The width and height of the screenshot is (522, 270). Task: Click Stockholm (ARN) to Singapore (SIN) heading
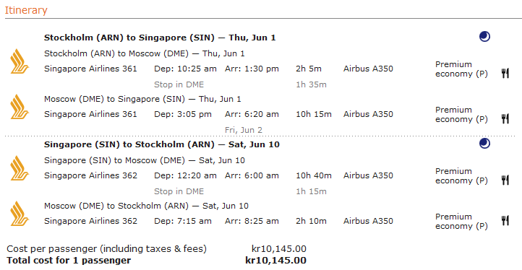[160, 38]
